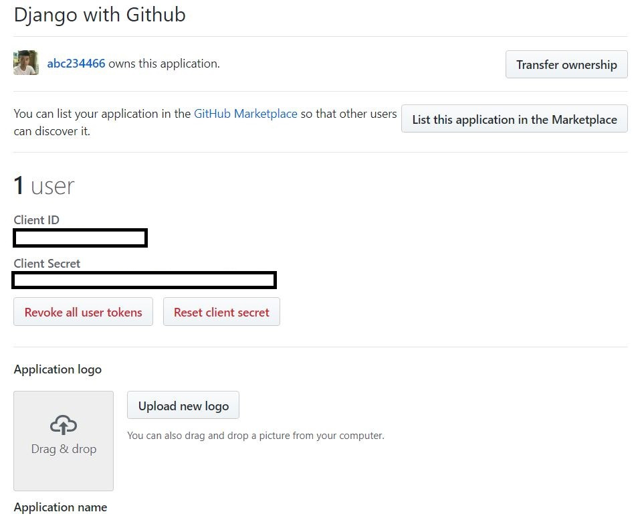Select the redacted Client ID value
The image size is (642, 520).
click(80, 238)
